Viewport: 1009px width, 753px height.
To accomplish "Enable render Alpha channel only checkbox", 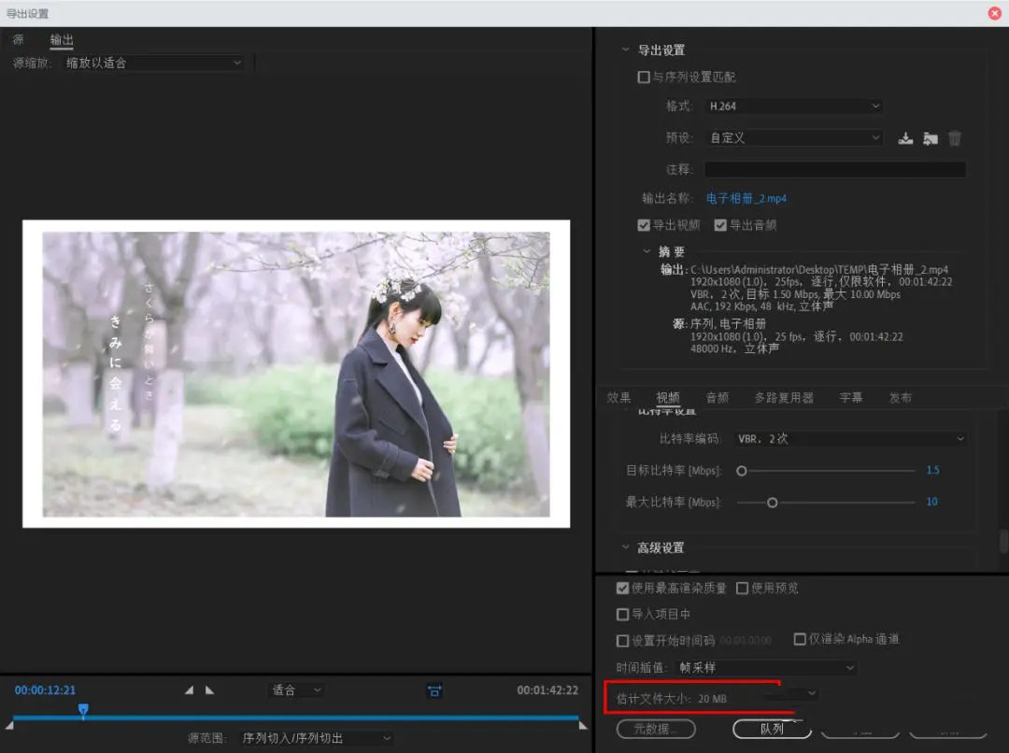I will [x=800, y=638].
